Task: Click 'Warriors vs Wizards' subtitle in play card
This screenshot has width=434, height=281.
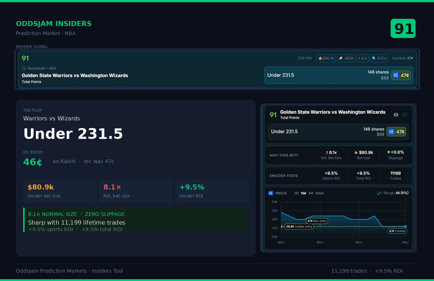Action: coord(52,119)
